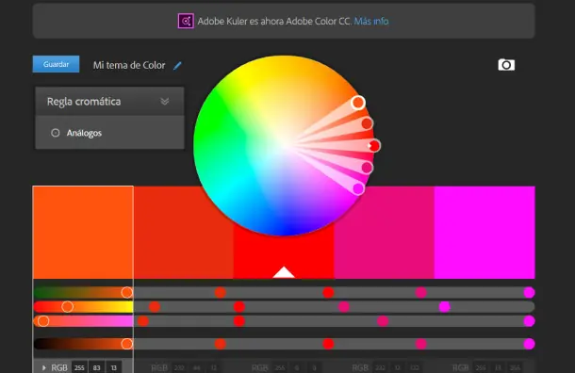Click pink swatch's brightness slider dot

(421, 344)
